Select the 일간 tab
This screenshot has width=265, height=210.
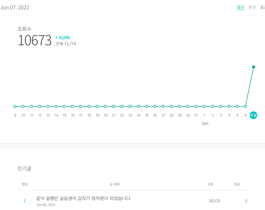coord(240,7)
